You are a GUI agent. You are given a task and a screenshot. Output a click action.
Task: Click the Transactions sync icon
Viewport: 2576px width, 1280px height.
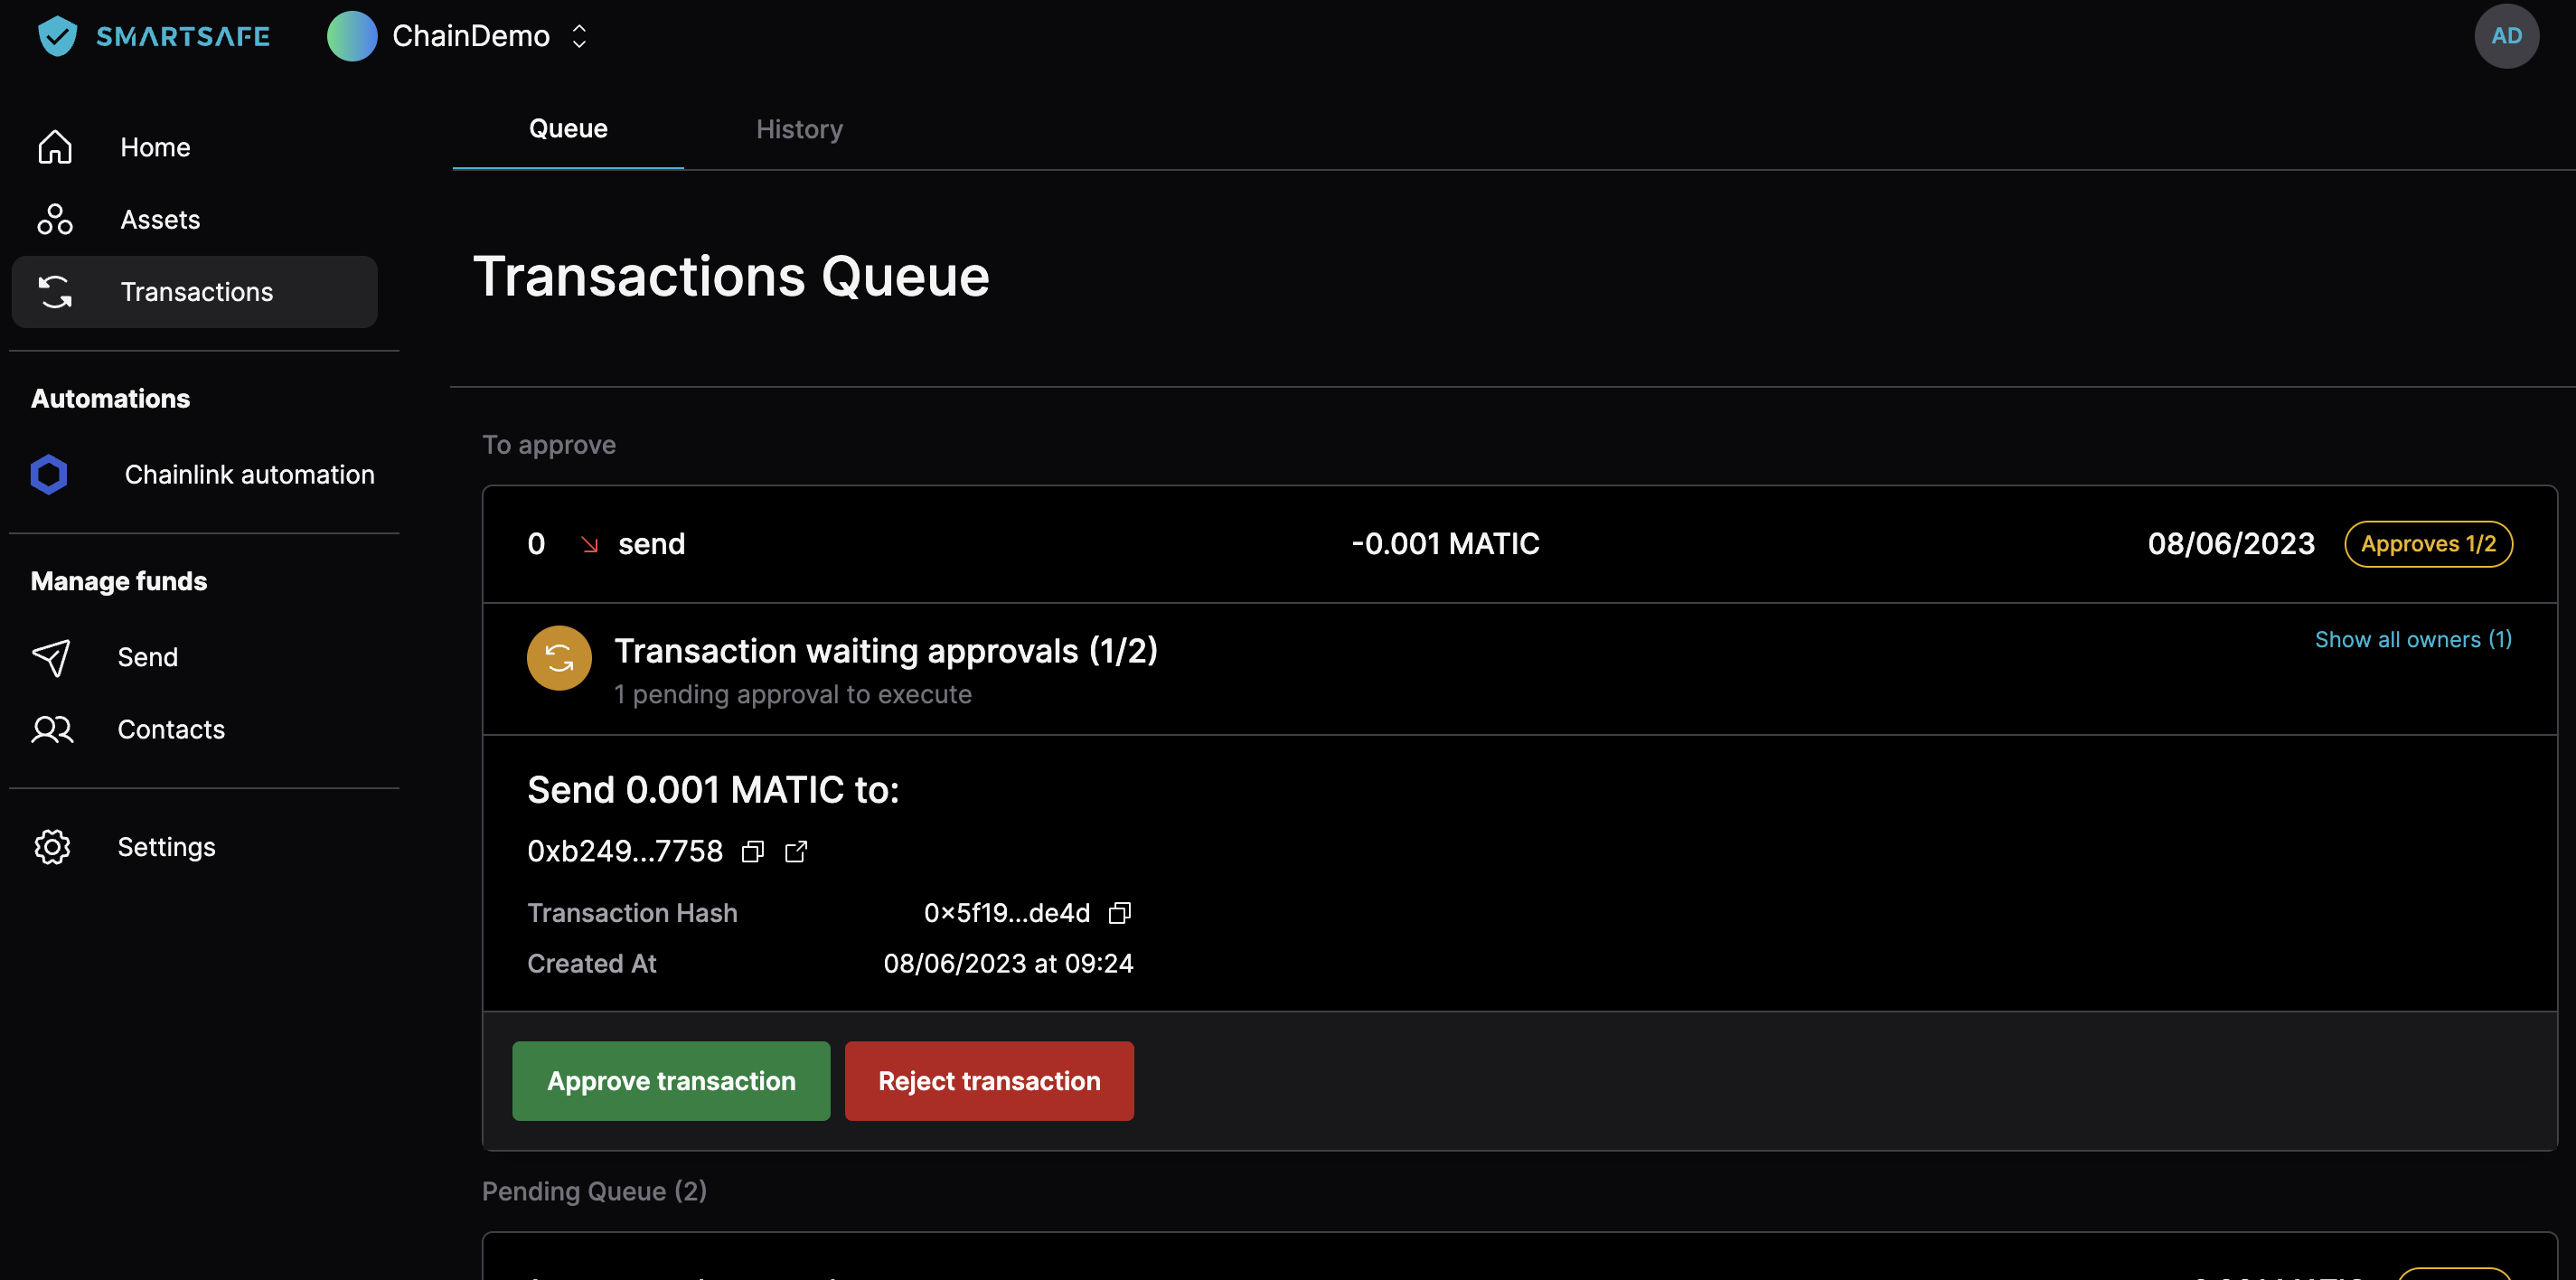(x=54, y=291)
